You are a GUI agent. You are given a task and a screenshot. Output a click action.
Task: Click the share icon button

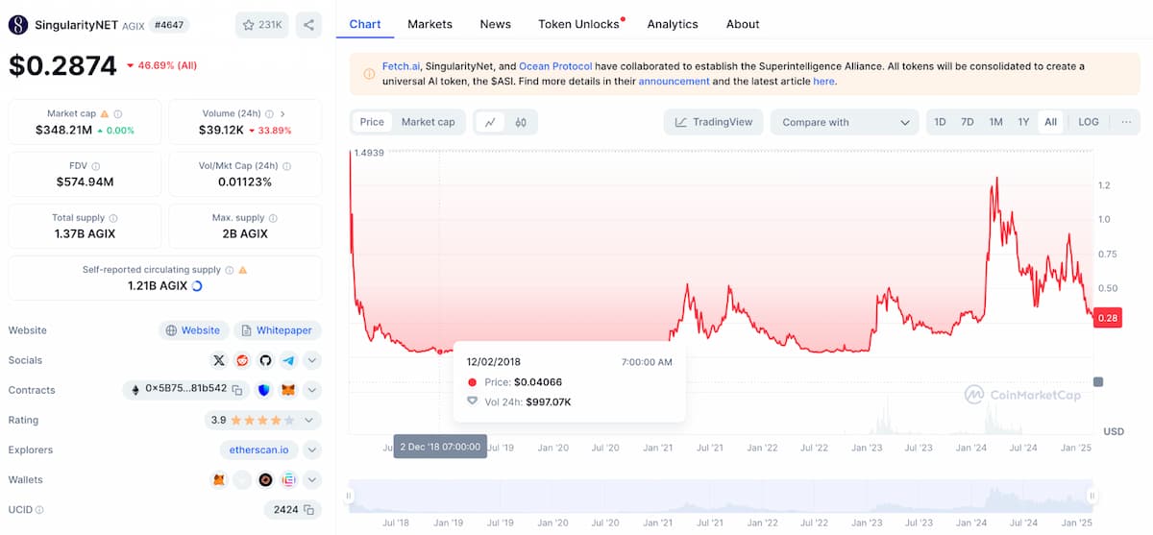pos(308,25)
